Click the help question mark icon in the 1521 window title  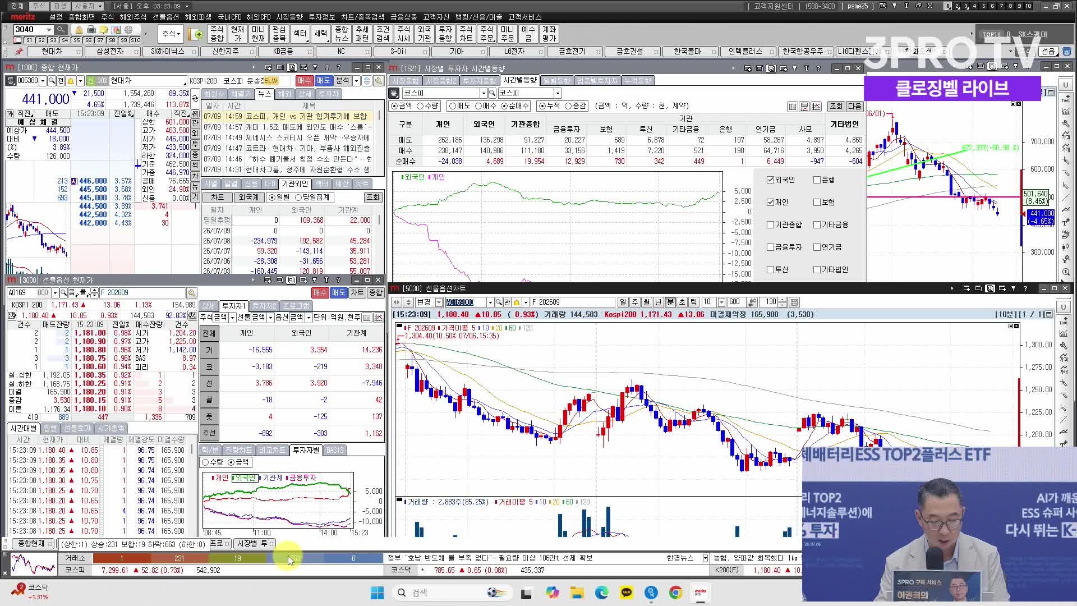[818, 68]
